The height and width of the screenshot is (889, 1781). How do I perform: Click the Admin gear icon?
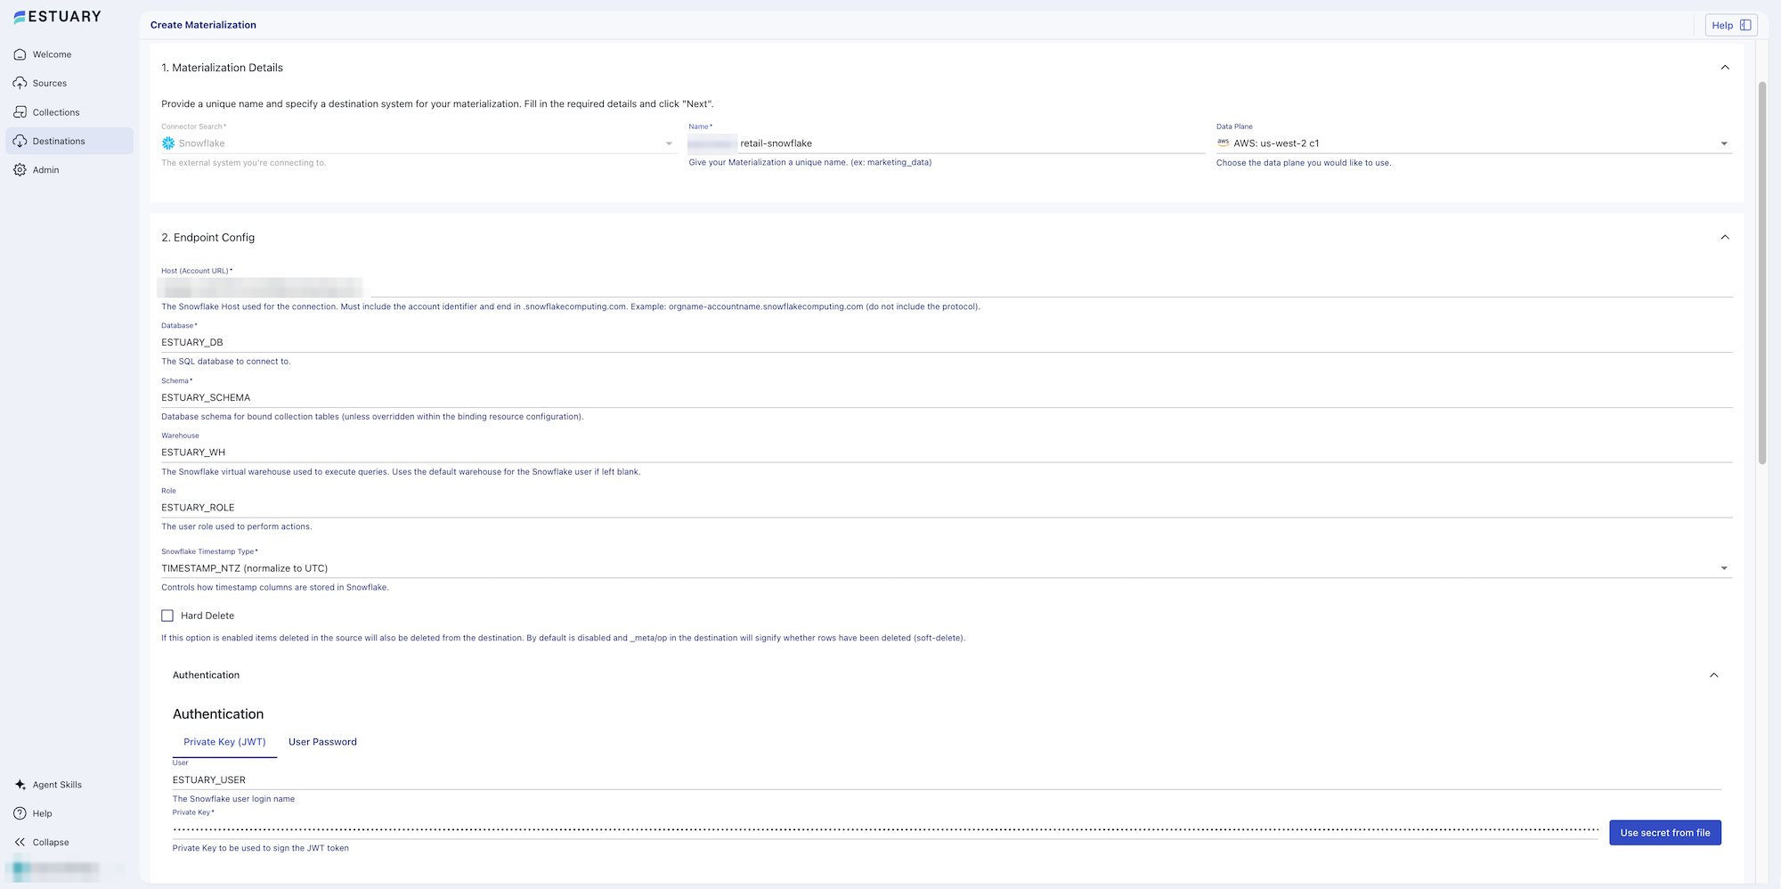click(20, 169)
